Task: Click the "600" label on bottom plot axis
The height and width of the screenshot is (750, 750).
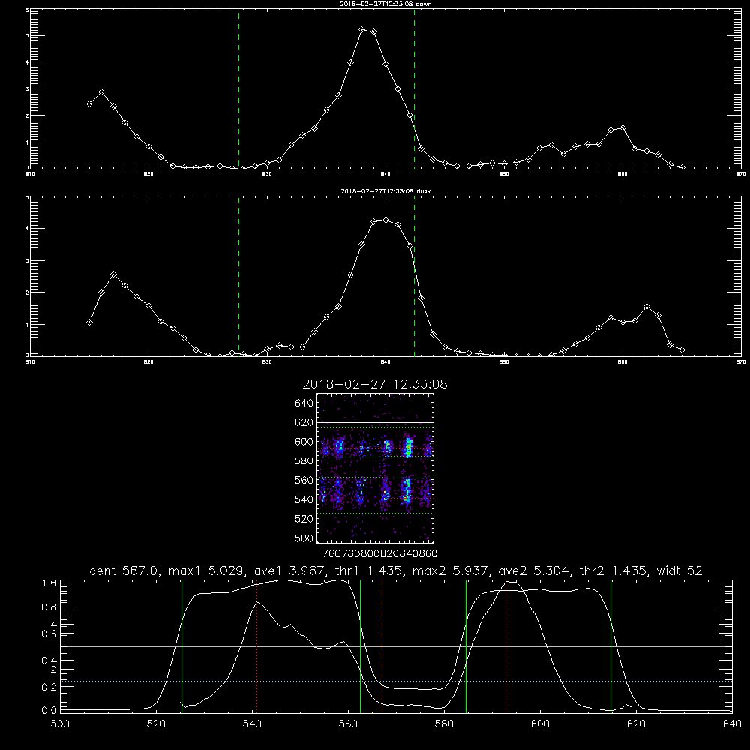Action: click(x=540, y=724)
